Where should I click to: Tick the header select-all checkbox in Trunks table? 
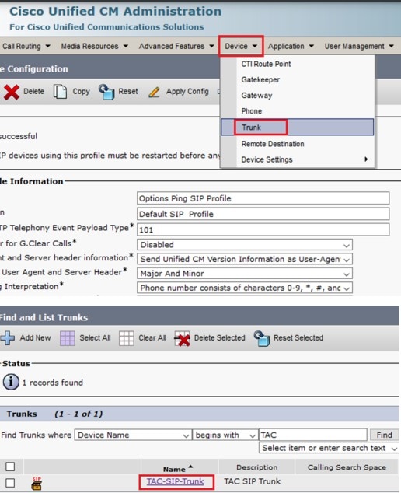coord(10,467)
